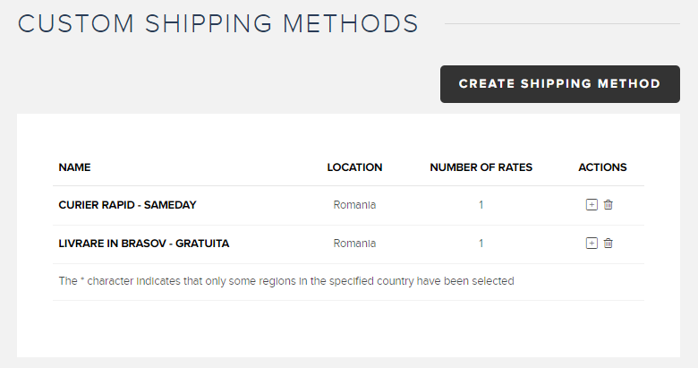The height and width of the screenshot is (368, 698).
Task: Click the Name column header
Action: click(x=75, y=167)
